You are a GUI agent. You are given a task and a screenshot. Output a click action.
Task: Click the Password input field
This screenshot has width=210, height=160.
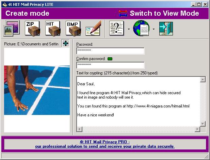(x=110, y=51)
